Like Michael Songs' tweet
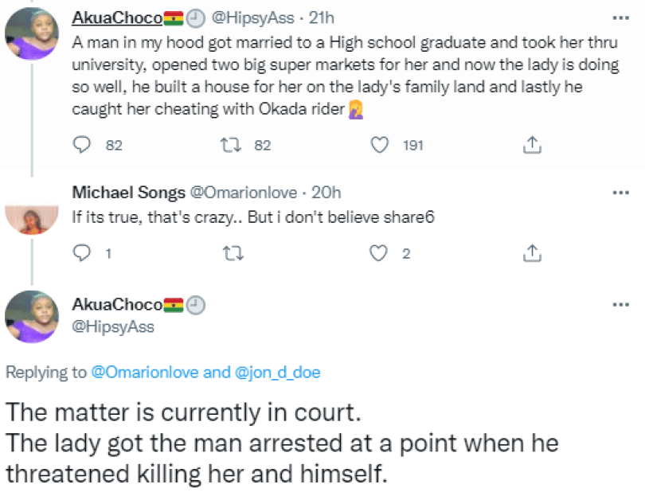645x496 pixels. [x=381, y=253]
